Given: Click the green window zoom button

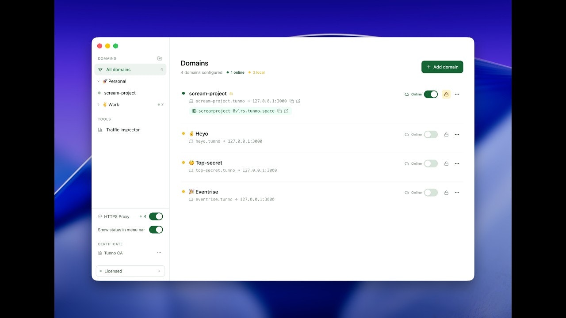Looking at the screenshot, I should [x=115, y=46].
